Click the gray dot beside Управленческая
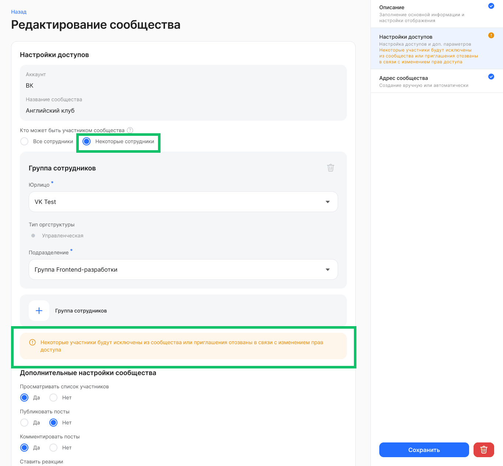The image size is (503, 466). tap(33, 235)
